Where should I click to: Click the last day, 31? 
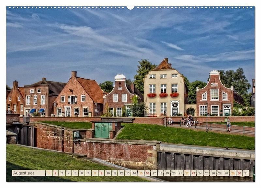point(246,173)
